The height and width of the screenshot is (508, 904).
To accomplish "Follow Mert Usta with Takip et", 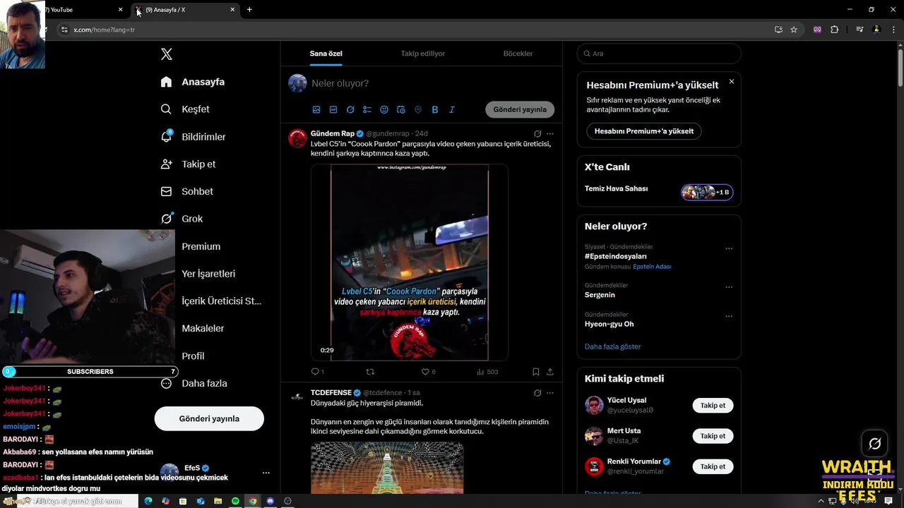I will [x=713, y=436].
